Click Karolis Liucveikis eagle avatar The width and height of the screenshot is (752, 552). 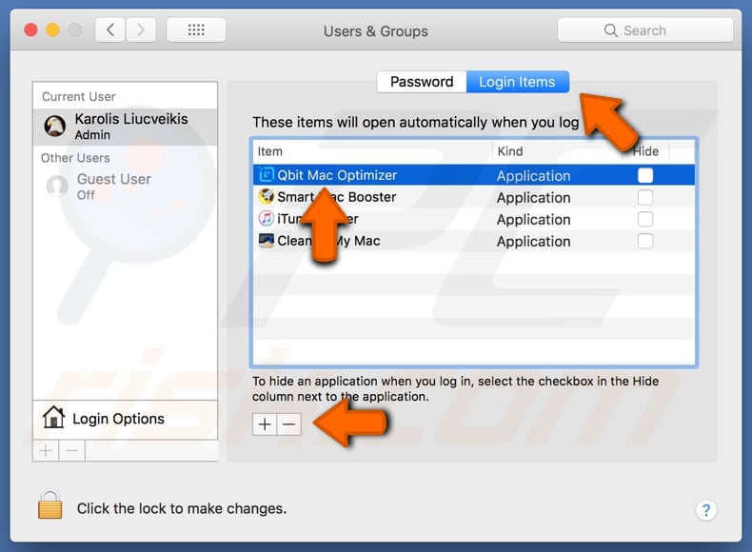pyautogui.click(x=55, y=127)
